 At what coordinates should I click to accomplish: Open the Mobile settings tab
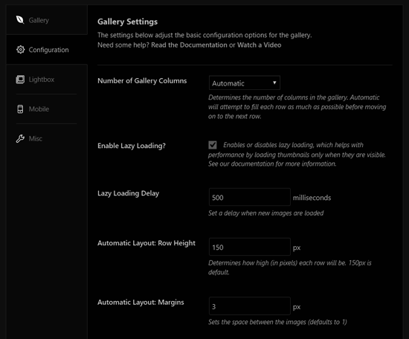tap(47, 109)
